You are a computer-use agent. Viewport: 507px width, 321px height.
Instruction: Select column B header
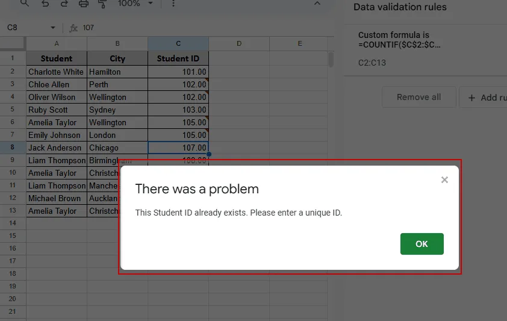pyautogui.click(x=117, y=43)
